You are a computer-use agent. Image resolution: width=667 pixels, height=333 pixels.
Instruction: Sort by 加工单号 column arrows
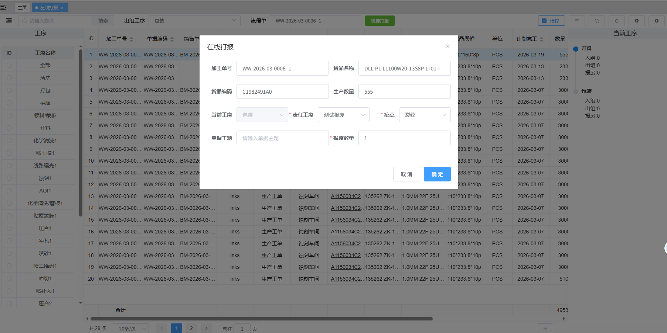pyautogui.click(x=131, y=39)
